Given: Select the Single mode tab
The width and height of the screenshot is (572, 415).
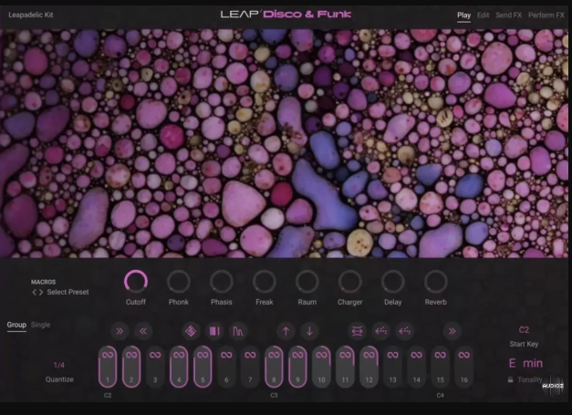Looking at the screenshot, I should (x=40, y=325).
